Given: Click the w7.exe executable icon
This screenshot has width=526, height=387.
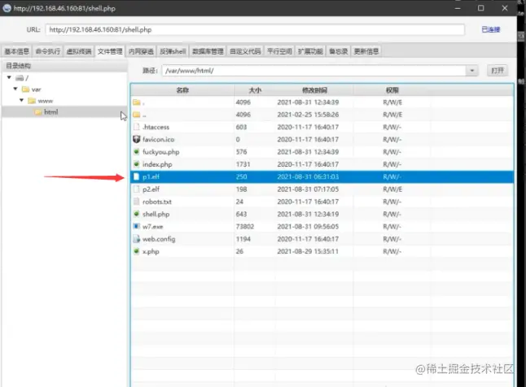Looking at the screenshot, I should point(136,227).
